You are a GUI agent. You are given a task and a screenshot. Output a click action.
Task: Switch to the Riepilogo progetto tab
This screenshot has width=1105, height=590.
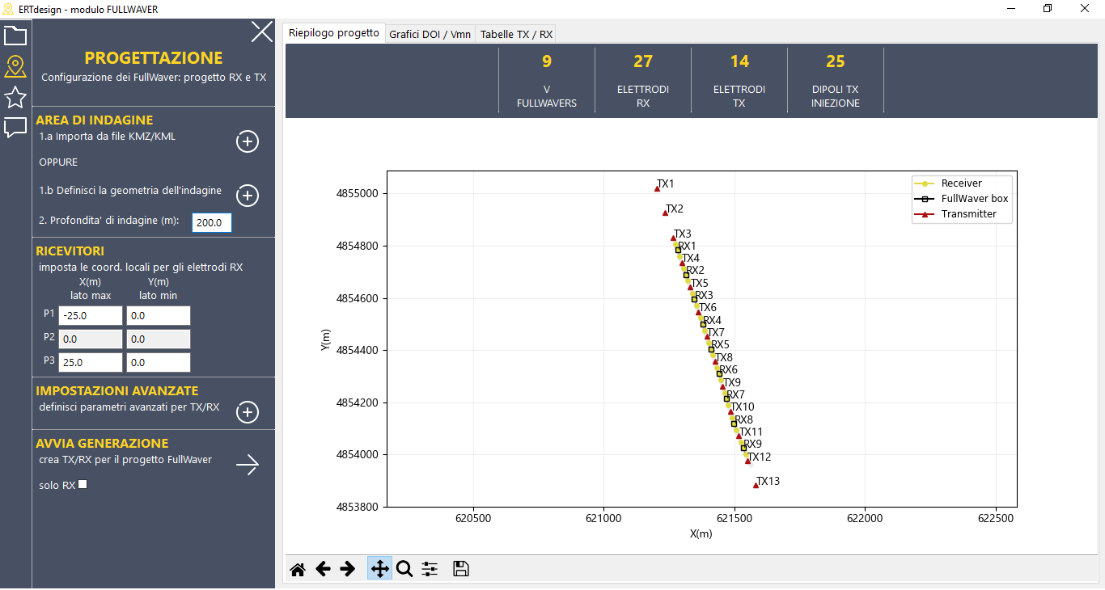pos(334,33)
